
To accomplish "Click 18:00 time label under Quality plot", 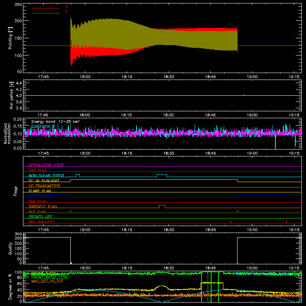I will (85, 268).
